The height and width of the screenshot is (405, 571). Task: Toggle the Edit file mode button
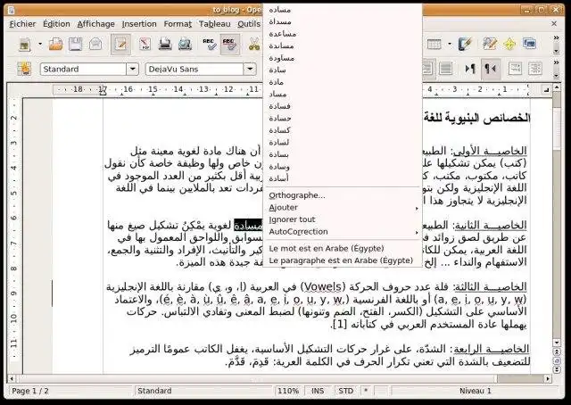click(120, 45)
